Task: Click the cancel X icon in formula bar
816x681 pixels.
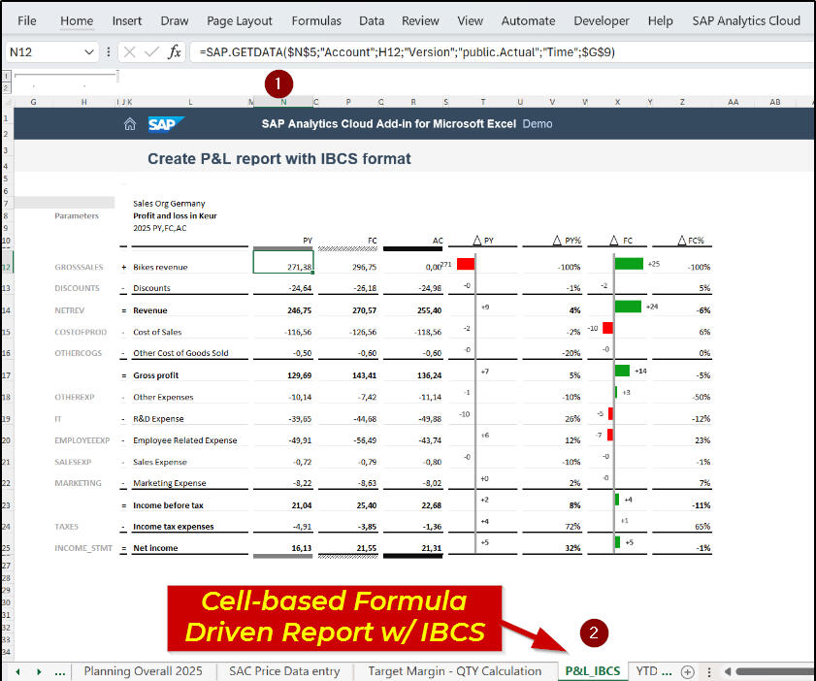Action: (127, 52)
